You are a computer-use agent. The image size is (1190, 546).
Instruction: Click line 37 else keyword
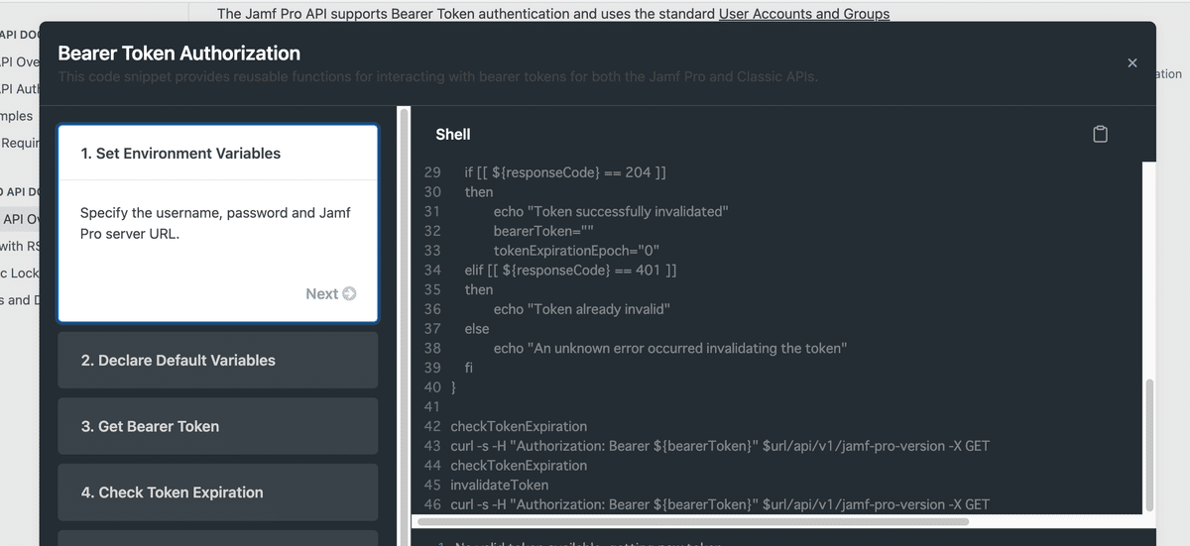477,329
